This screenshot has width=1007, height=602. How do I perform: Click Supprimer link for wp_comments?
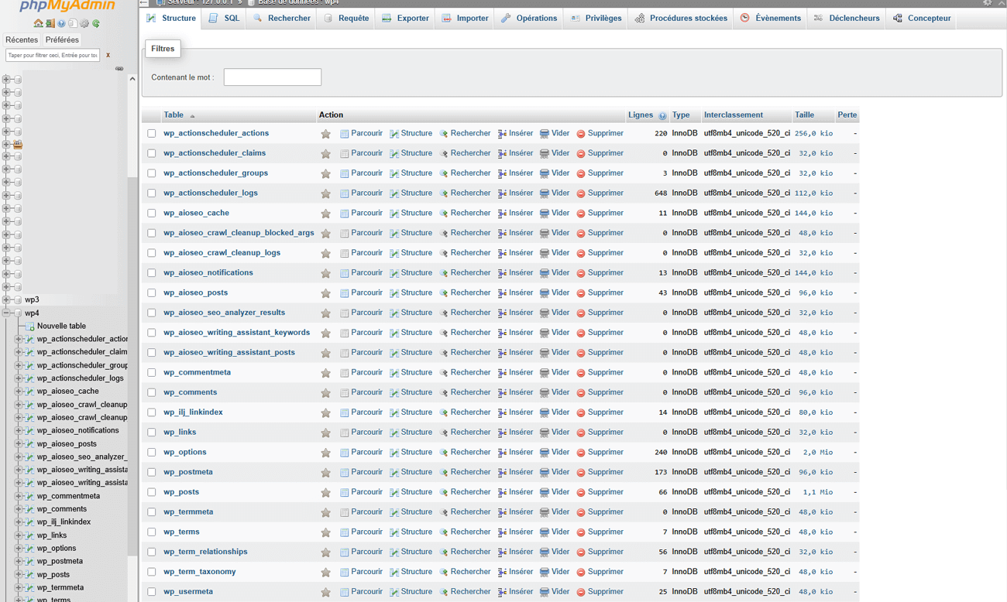(605, 393)
